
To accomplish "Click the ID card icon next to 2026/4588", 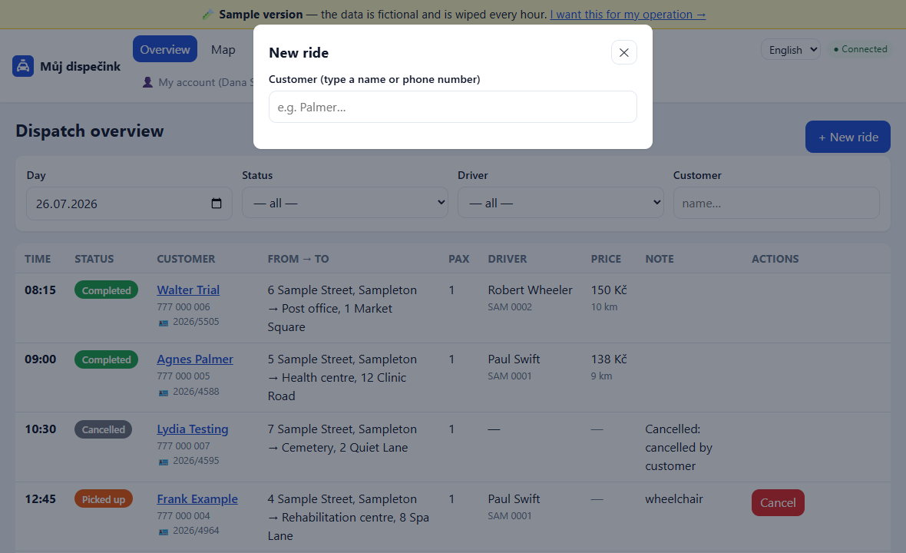I will [164, 392].
